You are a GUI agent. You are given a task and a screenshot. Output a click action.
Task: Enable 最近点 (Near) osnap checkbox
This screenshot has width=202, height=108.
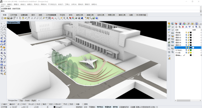coord(8,104)
